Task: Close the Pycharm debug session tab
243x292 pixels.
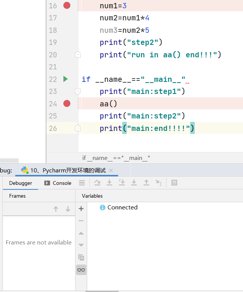Action: click(x=111, y=171)
